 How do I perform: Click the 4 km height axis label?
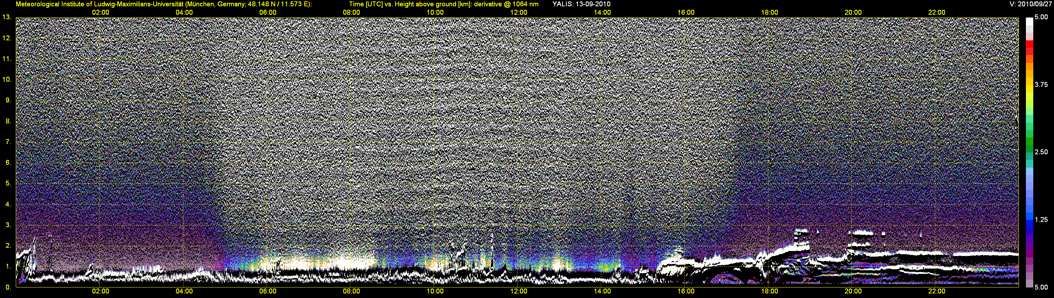pos(8,204)
